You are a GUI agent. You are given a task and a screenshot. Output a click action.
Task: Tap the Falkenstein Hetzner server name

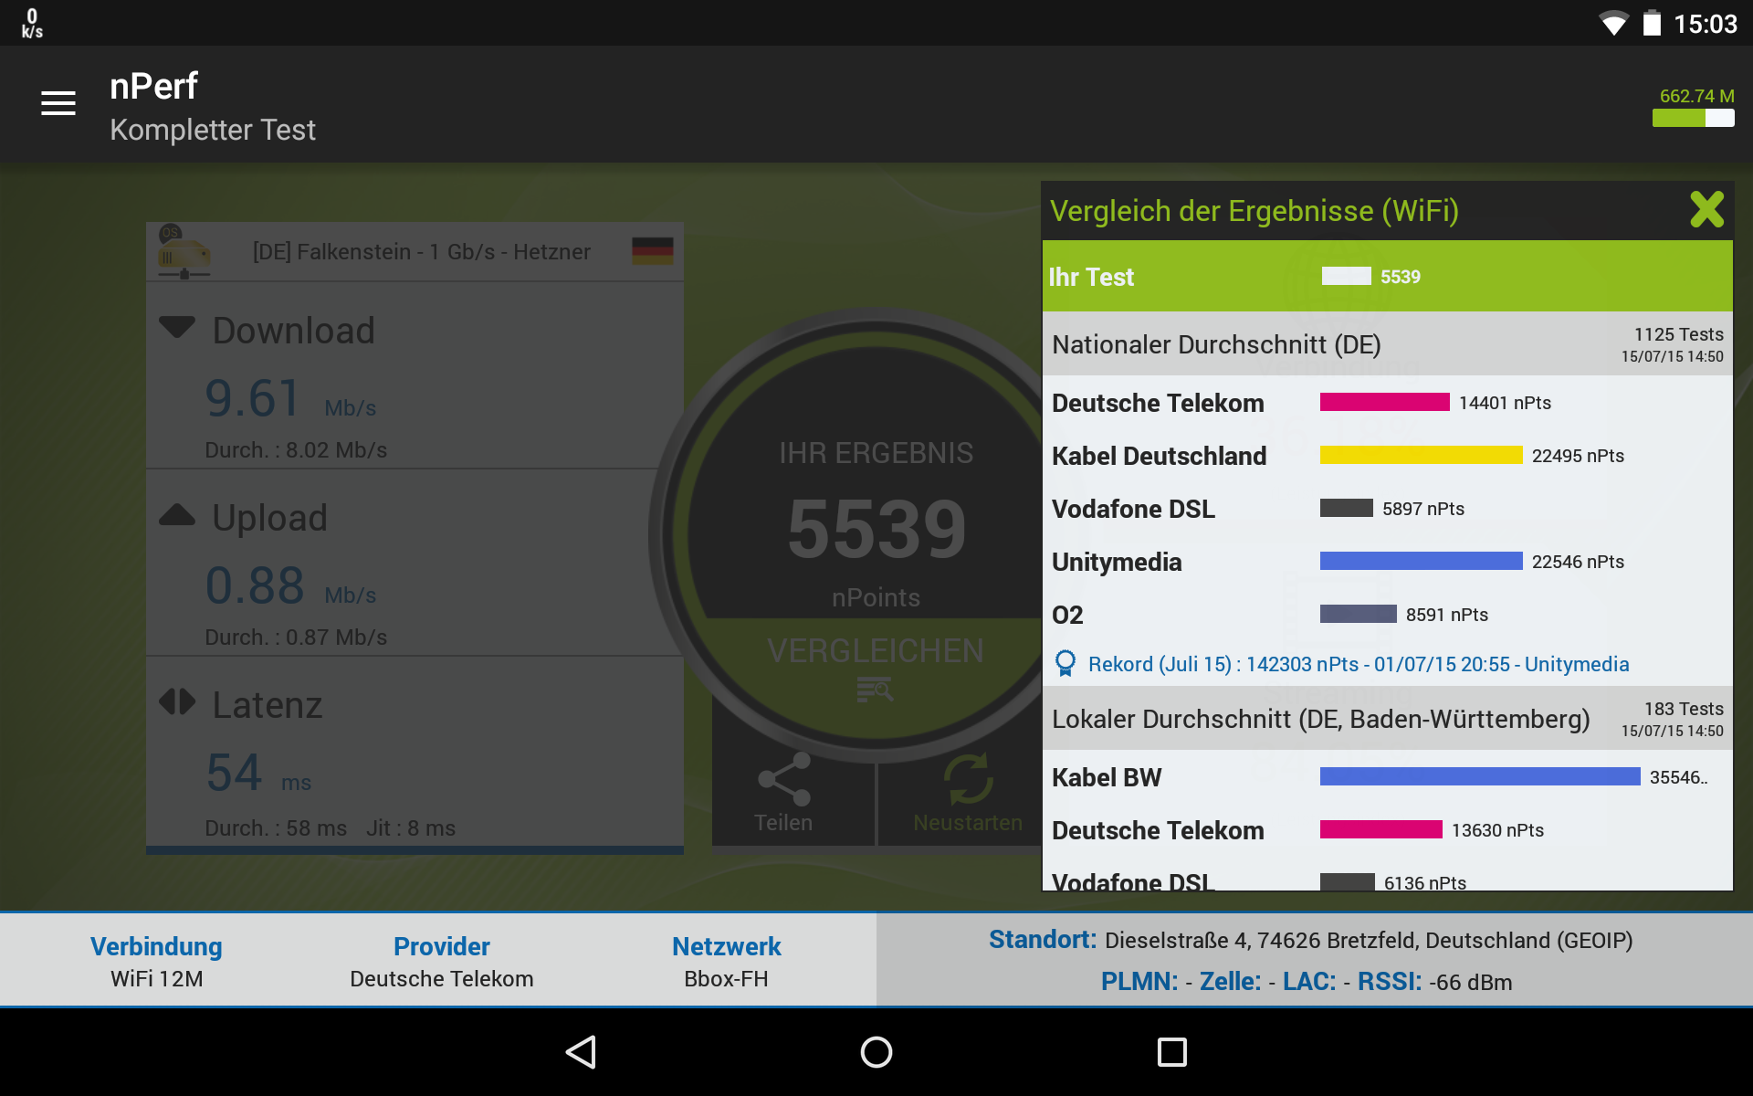pos(422,251)
